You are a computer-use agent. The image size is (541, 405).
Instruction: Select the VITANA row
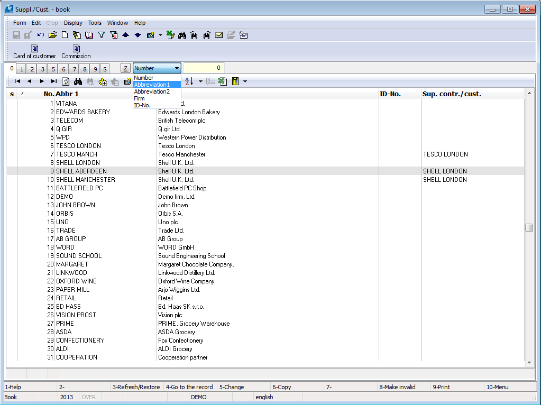[265, 104]
